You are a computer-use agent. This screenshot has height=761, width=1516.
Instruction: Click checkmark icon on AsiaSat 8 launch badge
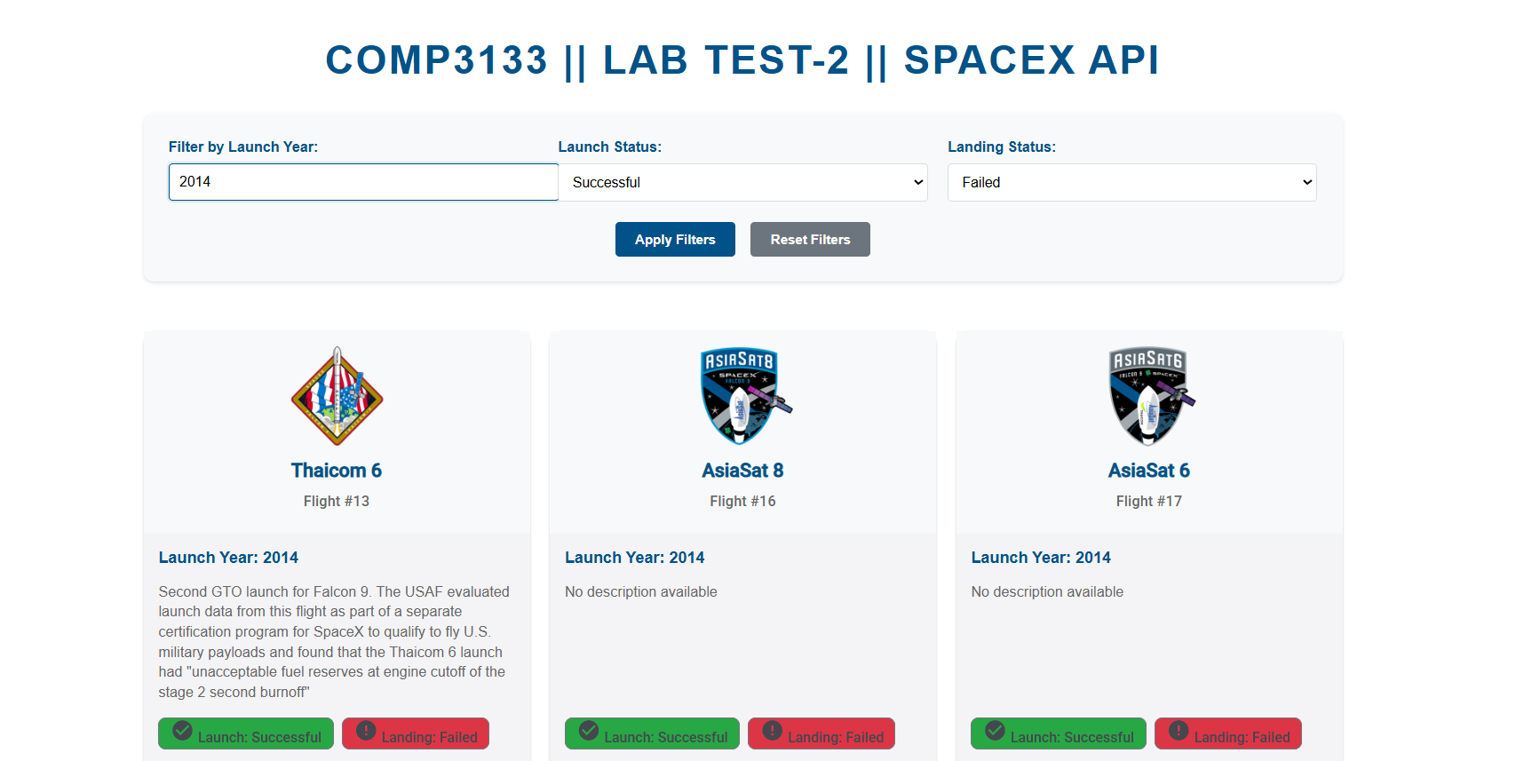[589, 730]
